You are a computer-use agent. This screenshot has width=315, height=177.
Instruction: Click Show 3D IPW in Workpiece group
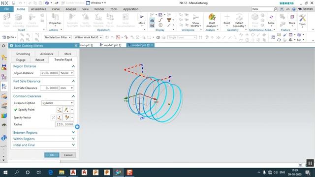(195, 20)
